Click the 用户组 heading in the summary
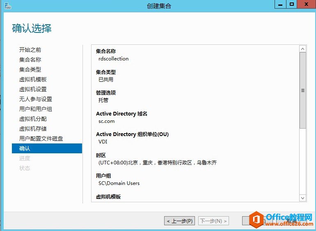This screenshot has width=316, height=231. pyautogui.click(x=103, y=176)
